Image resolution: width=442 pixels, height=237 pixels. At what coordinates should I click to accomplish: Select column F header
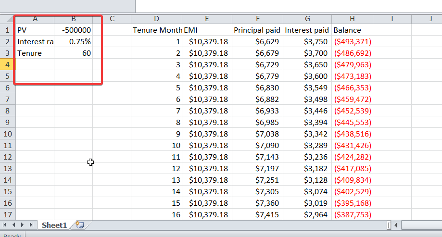258,19
